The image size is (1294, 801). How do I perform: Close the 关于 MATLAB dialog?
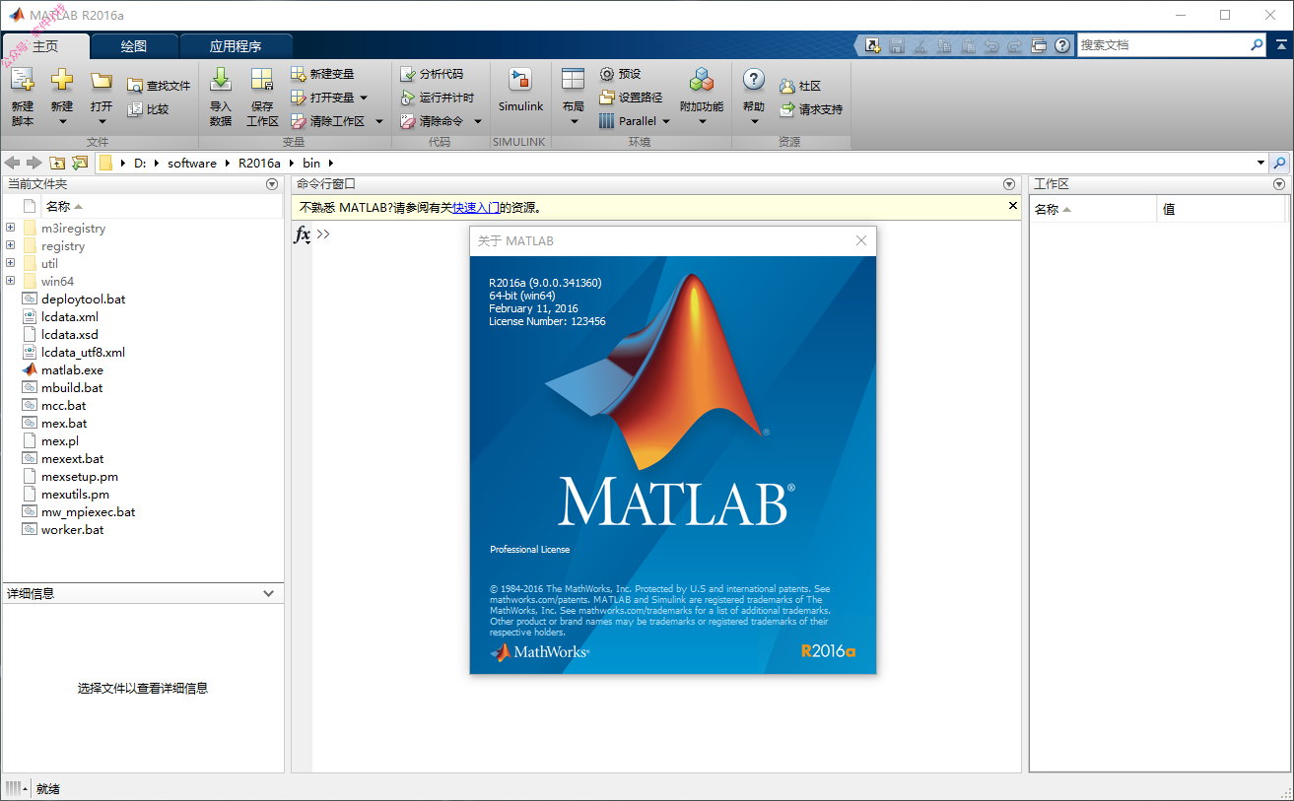861,240
